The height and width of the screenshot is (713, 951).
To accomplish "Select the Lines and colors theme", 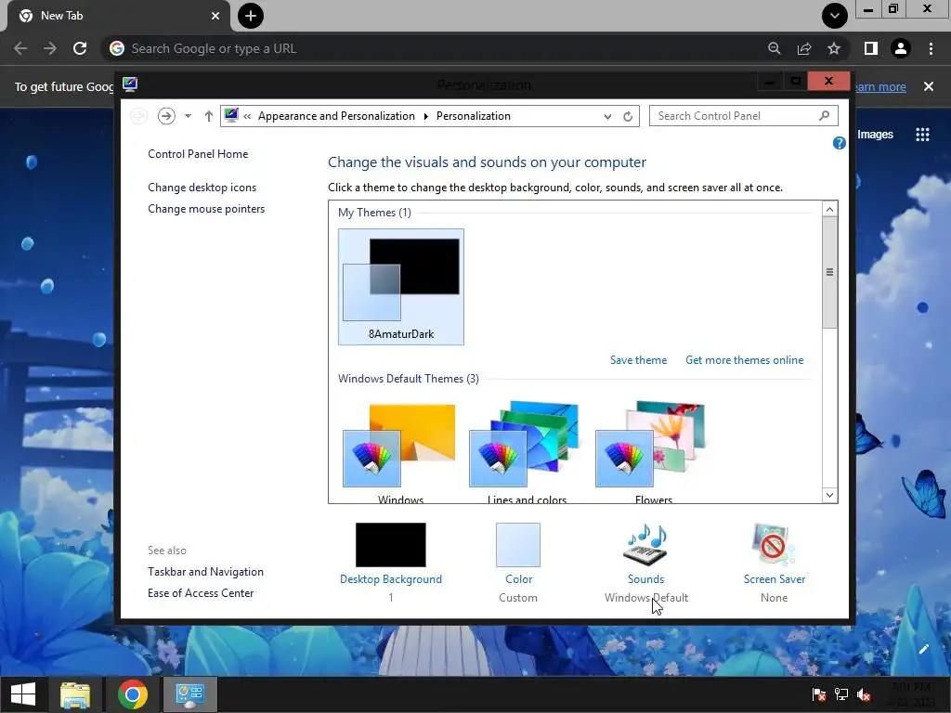I will (x=527, y=452).
